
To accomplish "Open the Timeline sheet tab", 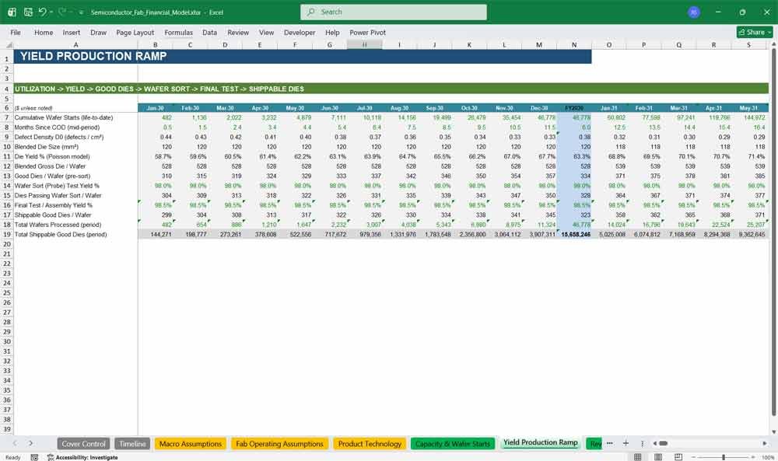I will (132, 444).
